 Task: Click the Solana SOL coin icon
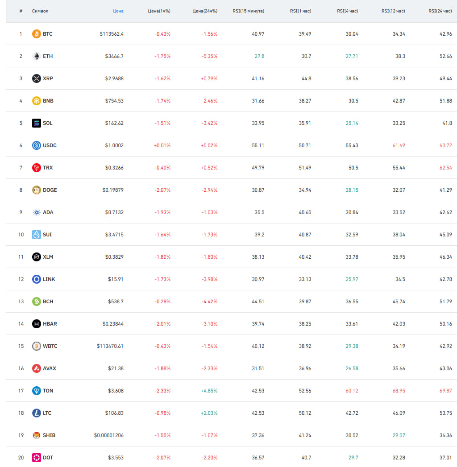[37, 123]
